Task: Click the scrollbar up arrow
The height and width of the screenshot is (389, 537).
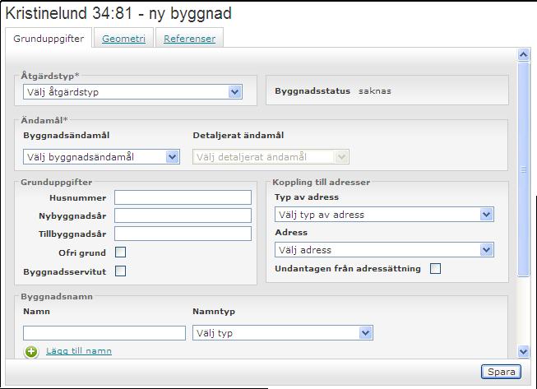Action: 523,54
